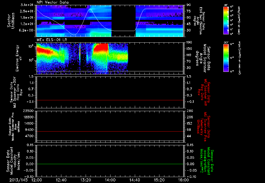Select the "NPI Vector Data" panel title

53,2
